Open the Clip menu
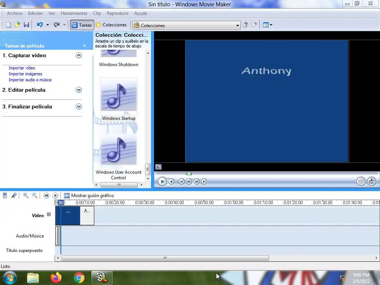Screen dimensions: 380x285 point(97,13)
